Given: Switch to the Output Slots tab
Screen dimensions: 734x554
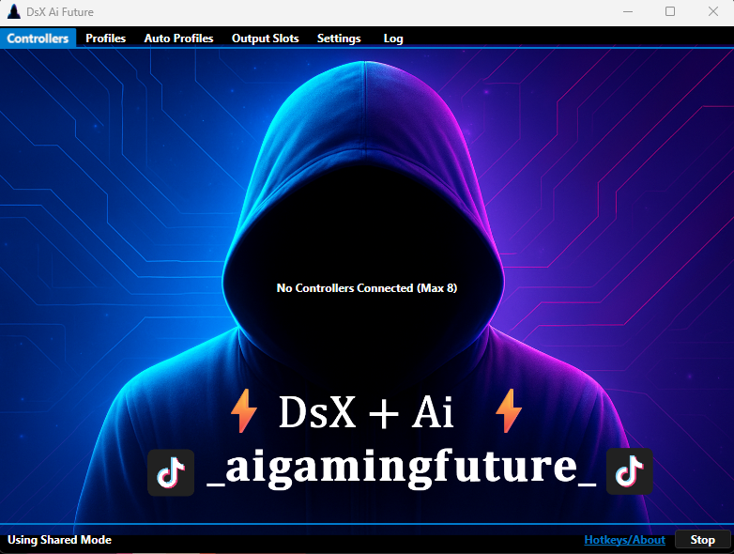Looking at the screenshot, I should (x=265, y=38).
